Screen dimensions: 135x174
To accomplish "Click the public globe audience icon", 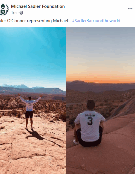I will coord(21,13).
